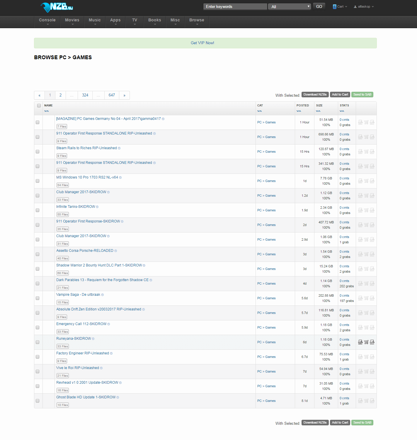
Task: Add Runeyana-SKIDROW to cart via cart icon
Action: (366, 342)
